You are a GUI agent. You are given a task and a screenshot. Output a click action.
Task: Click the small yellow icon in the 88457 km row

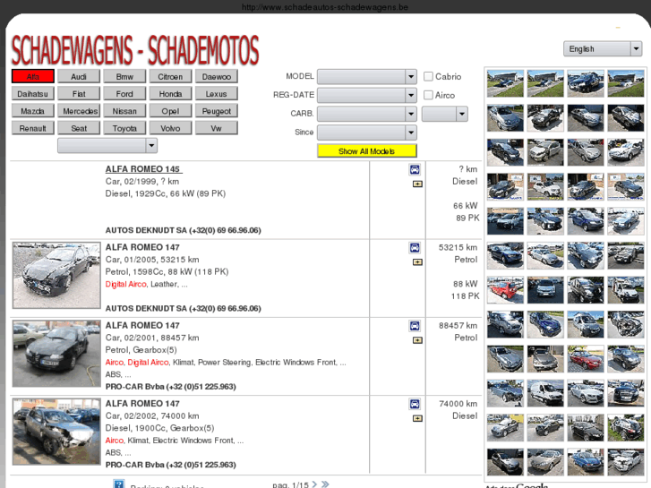coord(417,340)
